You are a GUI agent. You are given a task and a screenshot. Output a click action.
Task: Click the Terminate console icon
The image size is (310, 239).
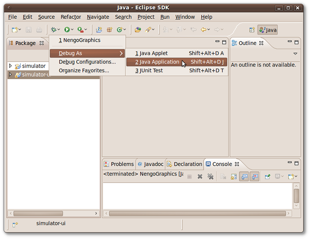189,176
